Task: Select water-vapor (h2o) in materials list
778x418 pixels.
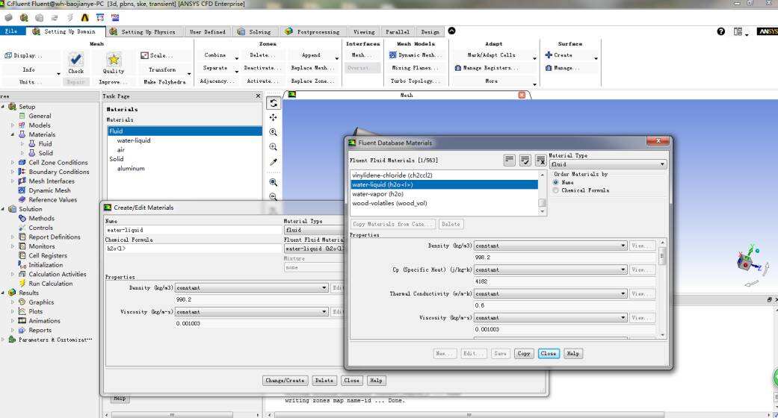Action: [377, 194]
